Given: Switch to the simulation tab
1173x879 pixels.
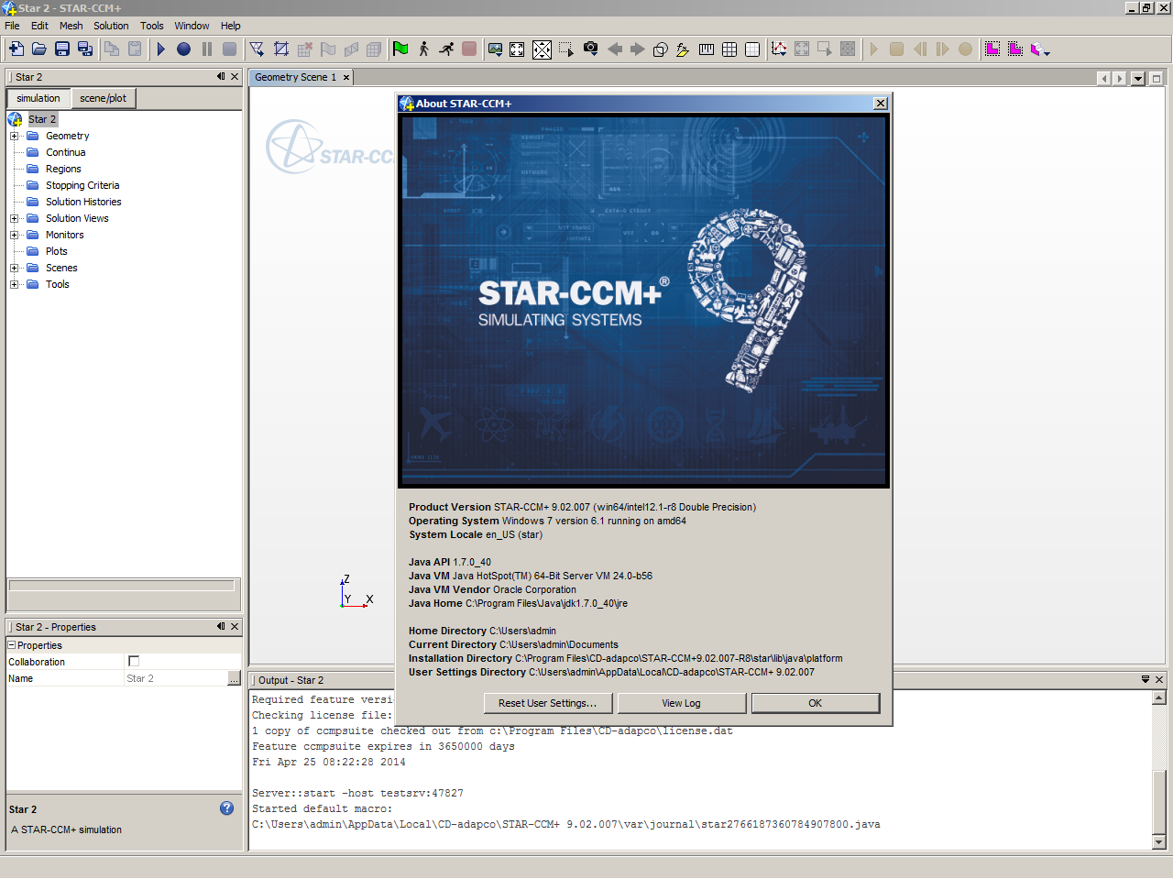Looking at the screenshot, I should (x=38, y=98).
